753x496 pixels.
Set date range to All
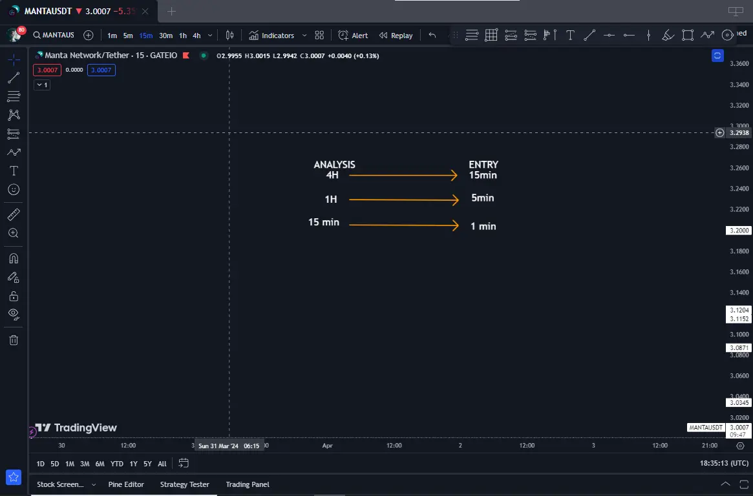pos(162,464)
